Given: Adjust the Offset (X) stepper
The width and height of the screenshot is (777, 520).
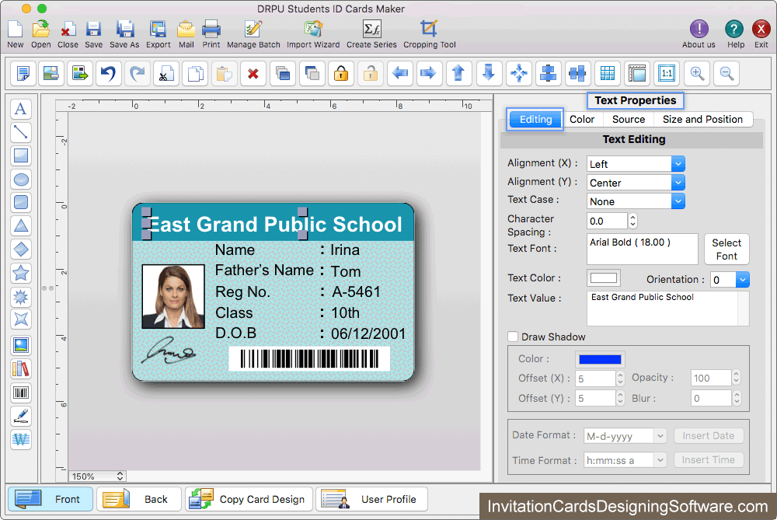Looking at the screenshot, I should click(620, 379).
